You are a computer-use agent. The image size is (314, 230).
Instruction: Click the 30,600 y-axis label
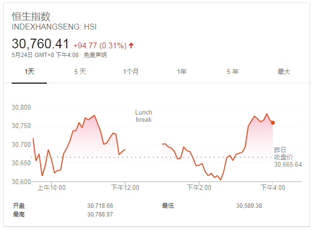(x=21, y=182)
